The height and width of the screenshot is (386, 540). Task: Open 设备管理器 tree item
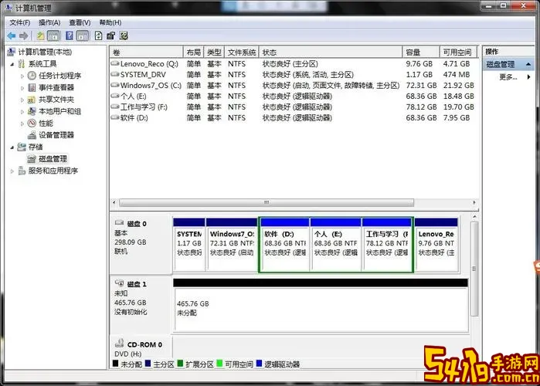(x=56, y=135)
